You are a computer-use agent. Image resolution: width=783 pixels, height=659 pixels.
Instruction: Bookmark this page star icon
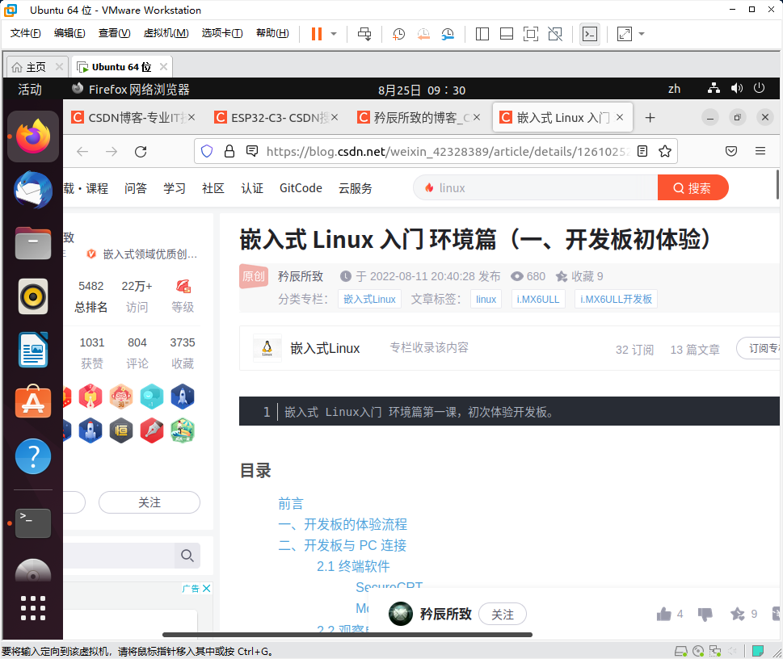coord(665,151)
